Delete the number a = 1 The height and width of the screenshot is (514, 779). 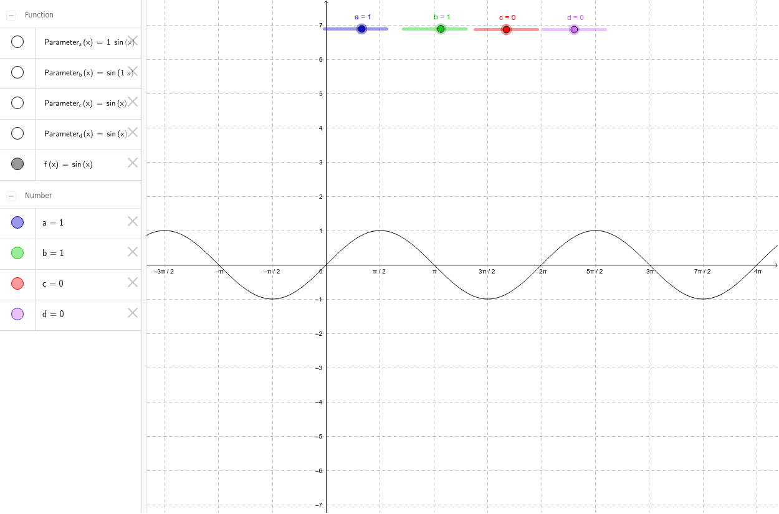pos(133,221)
